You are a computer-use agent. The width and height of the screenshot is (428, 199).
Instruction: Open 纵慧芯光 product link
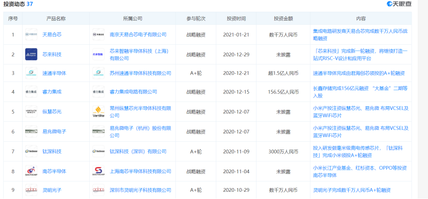point(52,111)
